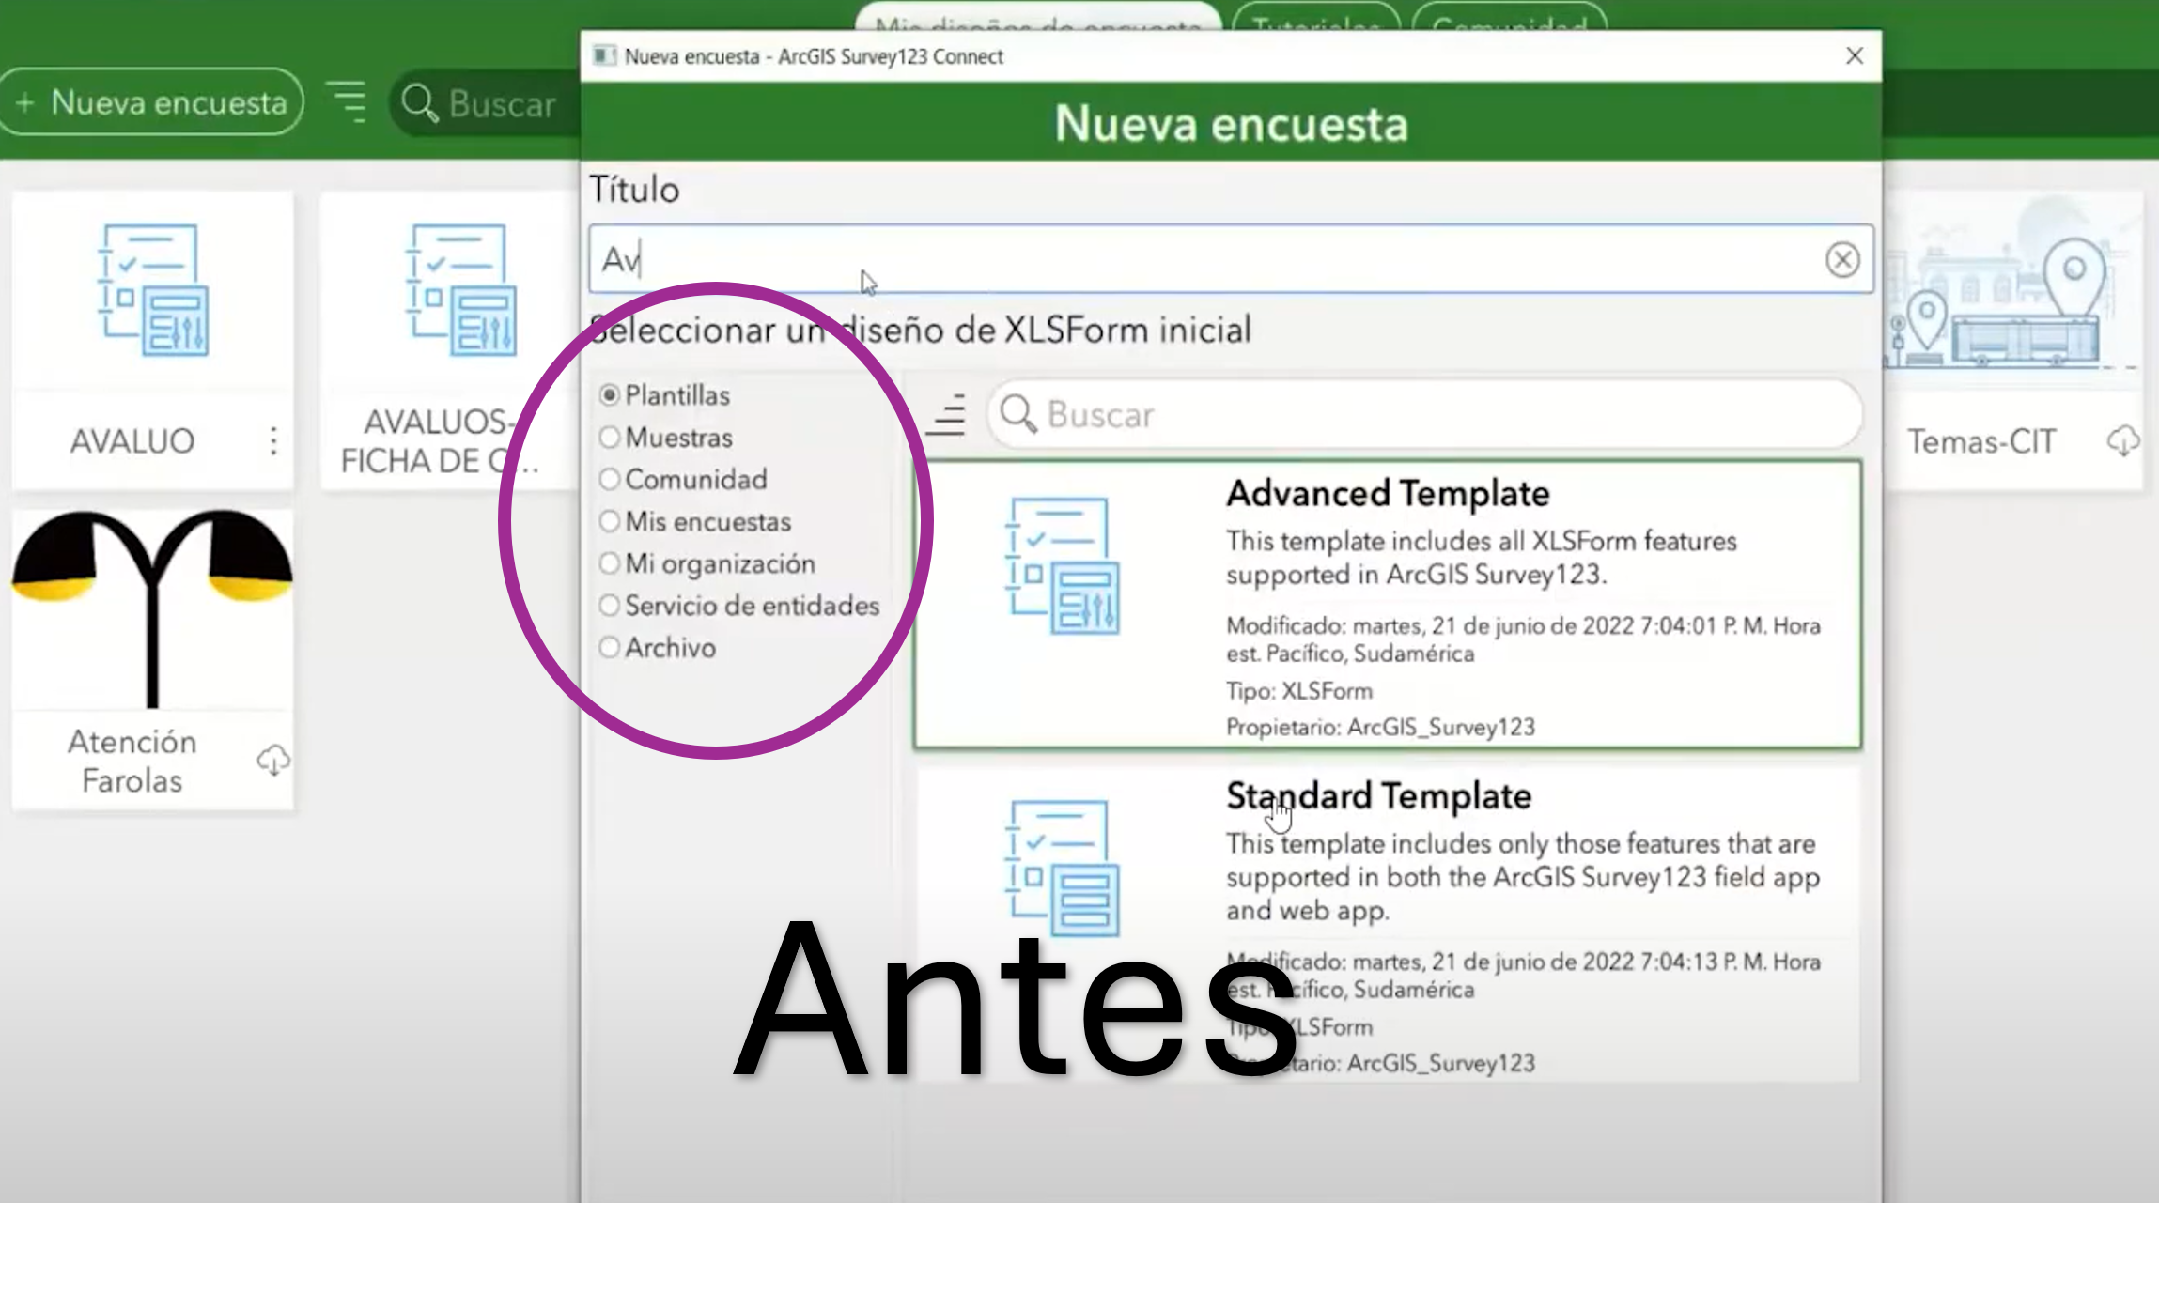2159x1293 pixels.
Task: Open the sort icon beside the template search
Action: 947,414
